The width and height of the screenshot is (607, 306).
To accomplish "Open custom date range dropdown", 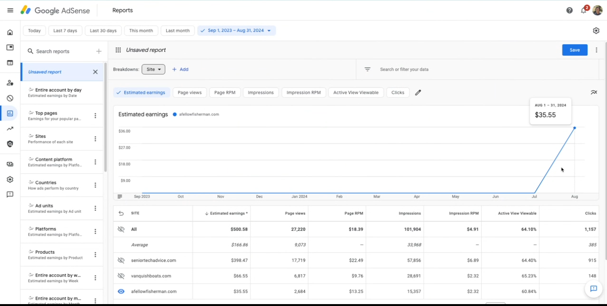I will pyautogui.click(x=237, y=30).
